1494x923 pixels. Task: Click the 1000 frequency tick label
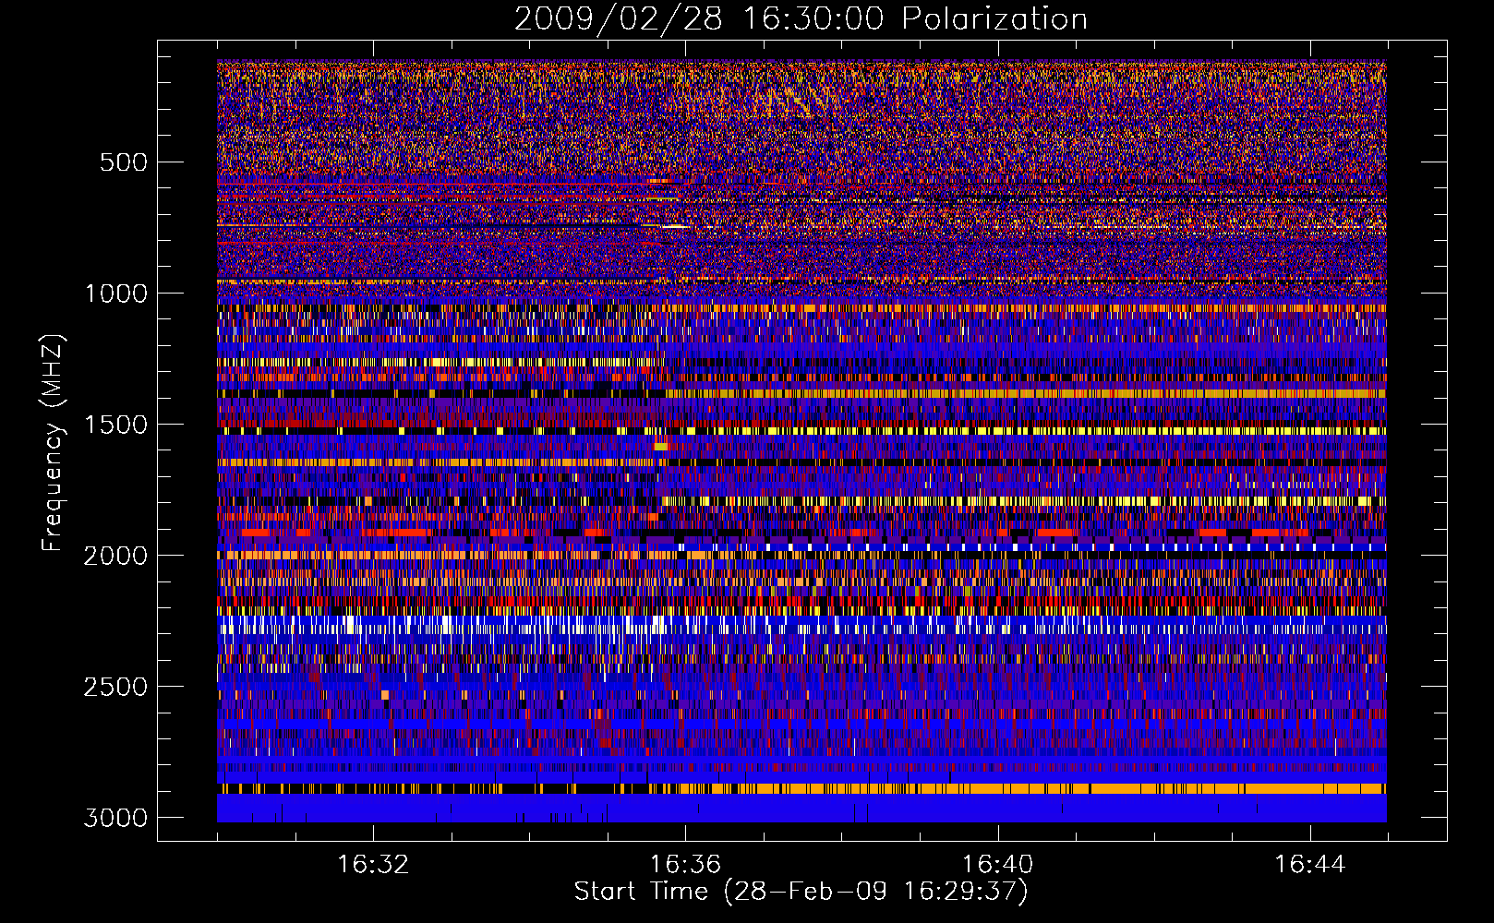(x=115, y=294)
